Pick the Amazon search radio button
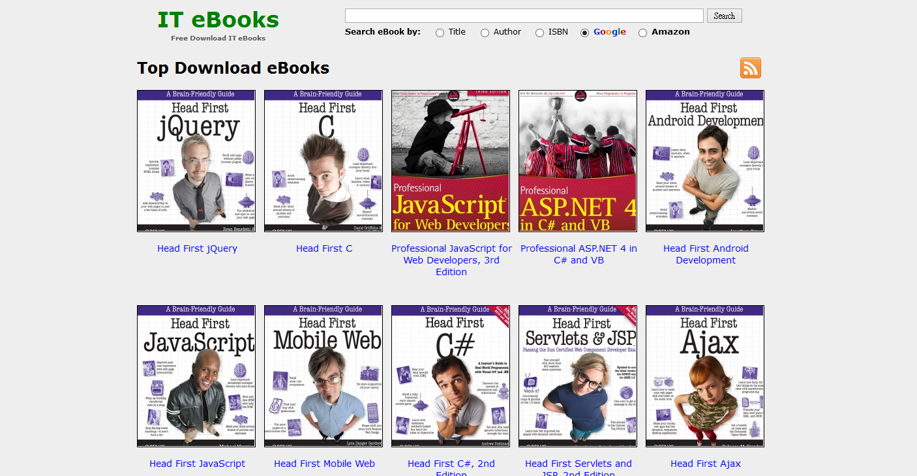The image size is (917, 476). coord(643,33)
